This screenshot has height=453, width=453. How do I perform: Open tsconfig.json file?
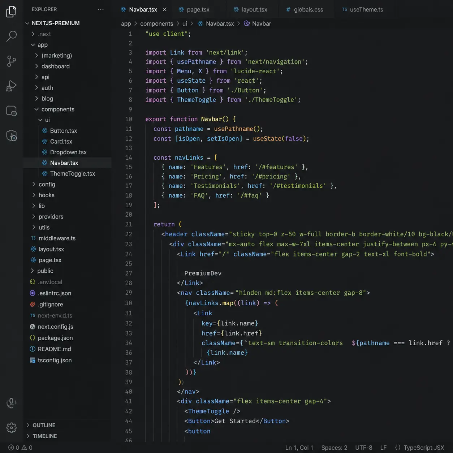click(55, 361)
